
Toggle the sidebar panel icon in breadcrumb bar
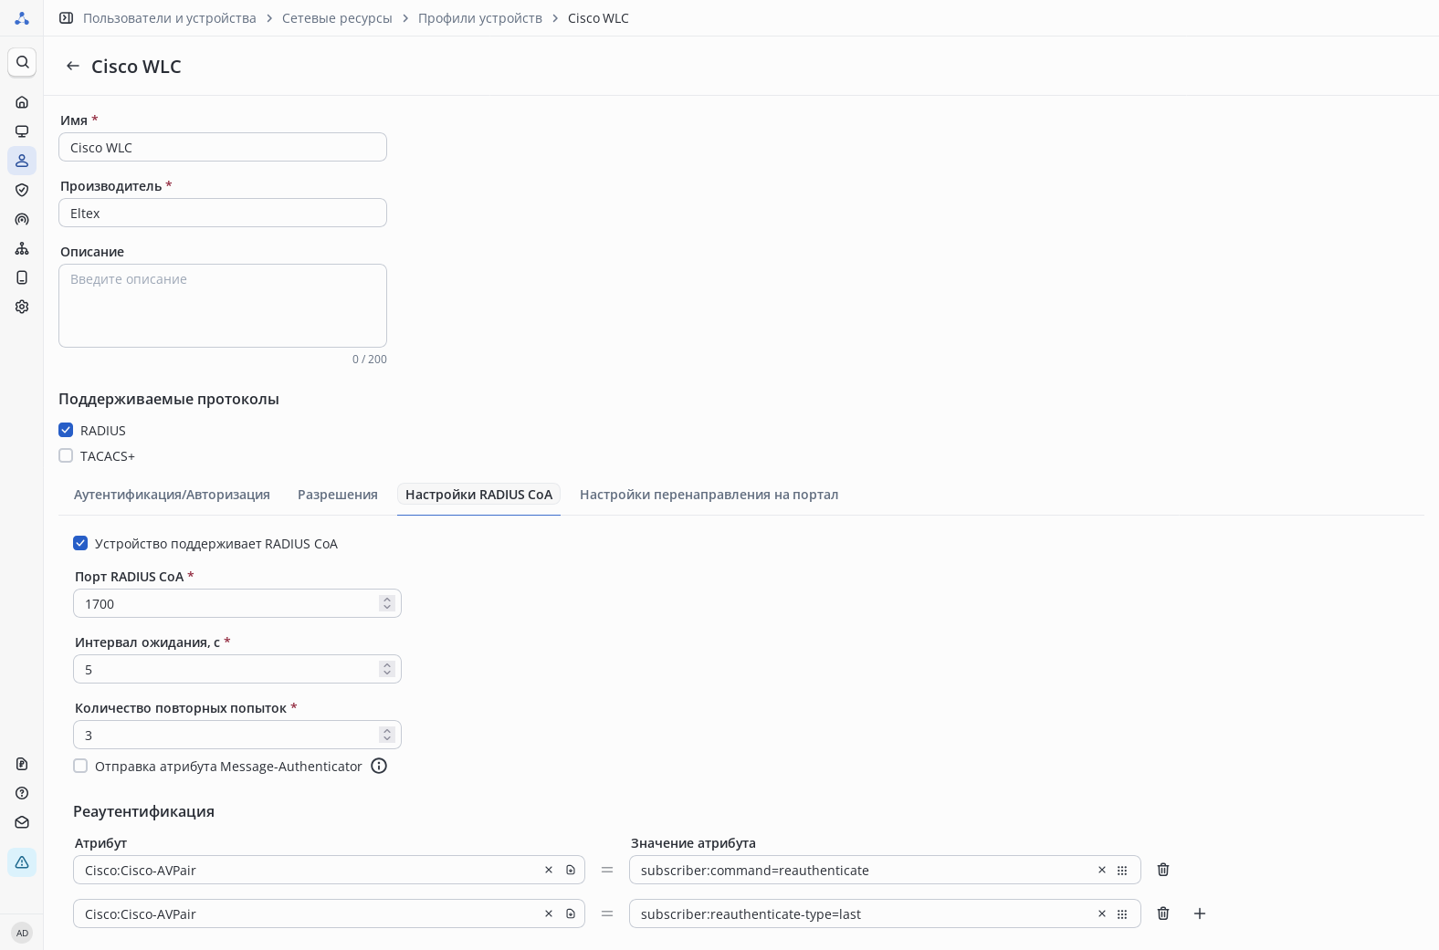coord(66,18)
